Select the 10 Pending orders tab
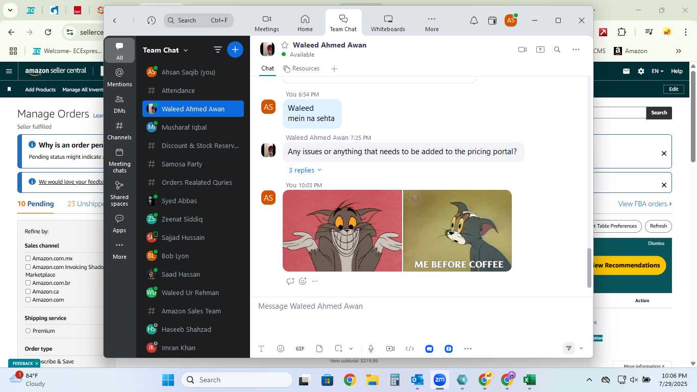The image size is (697, 392). tap(36, 204)
